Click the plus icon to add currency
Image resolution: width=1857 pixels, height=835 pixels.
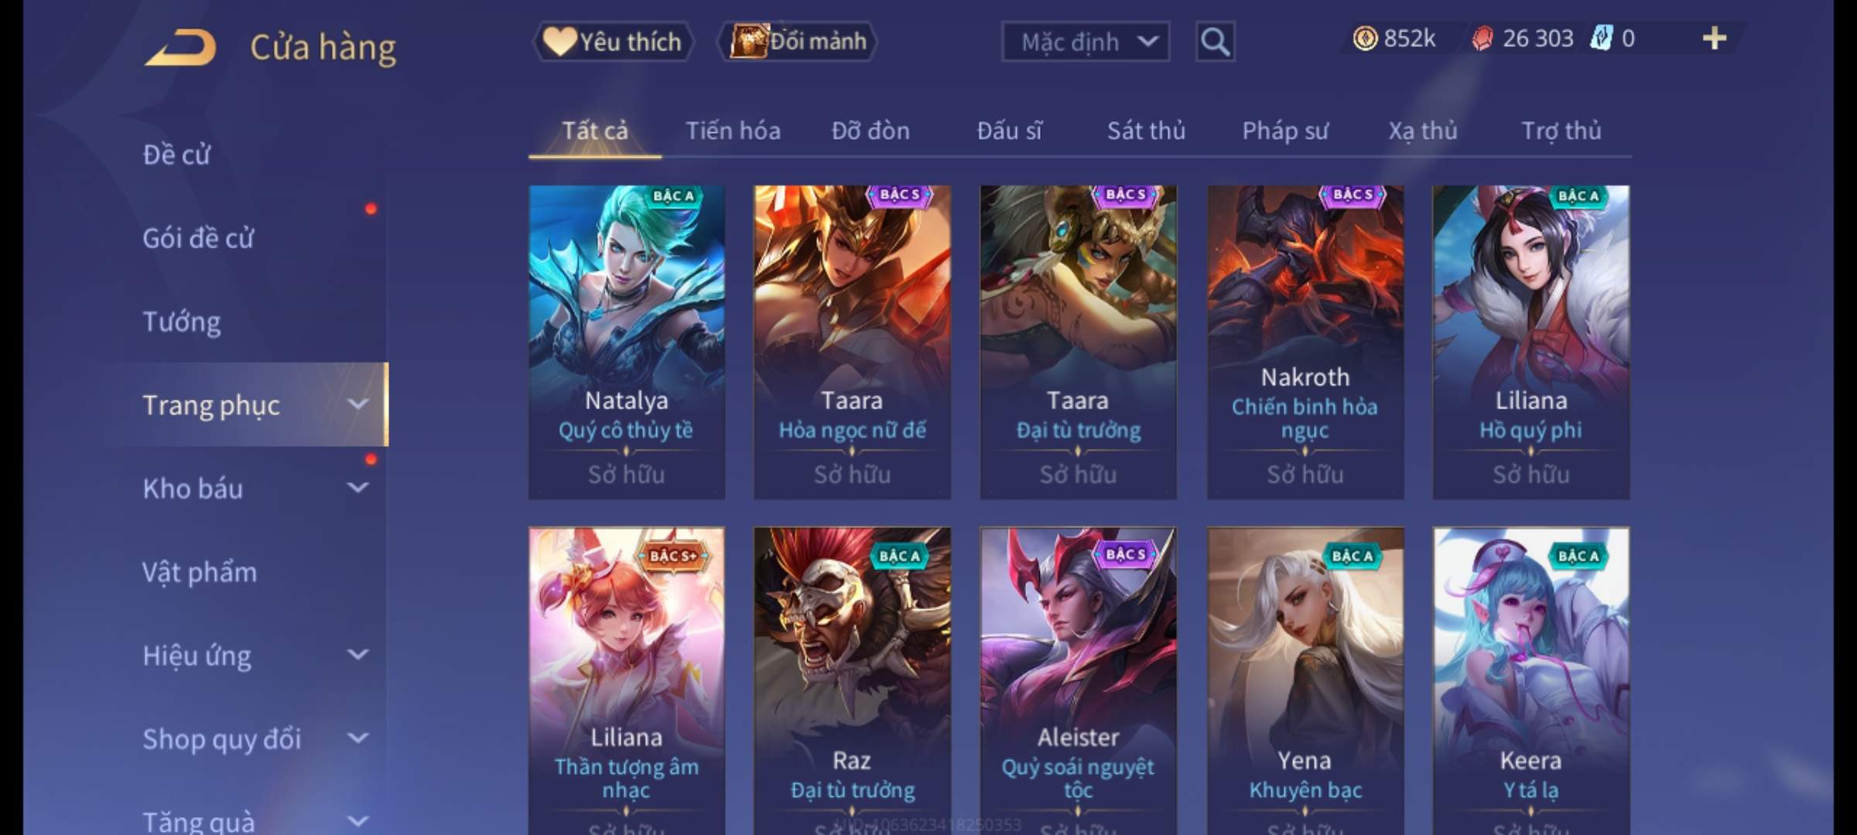coord(1715,39)
